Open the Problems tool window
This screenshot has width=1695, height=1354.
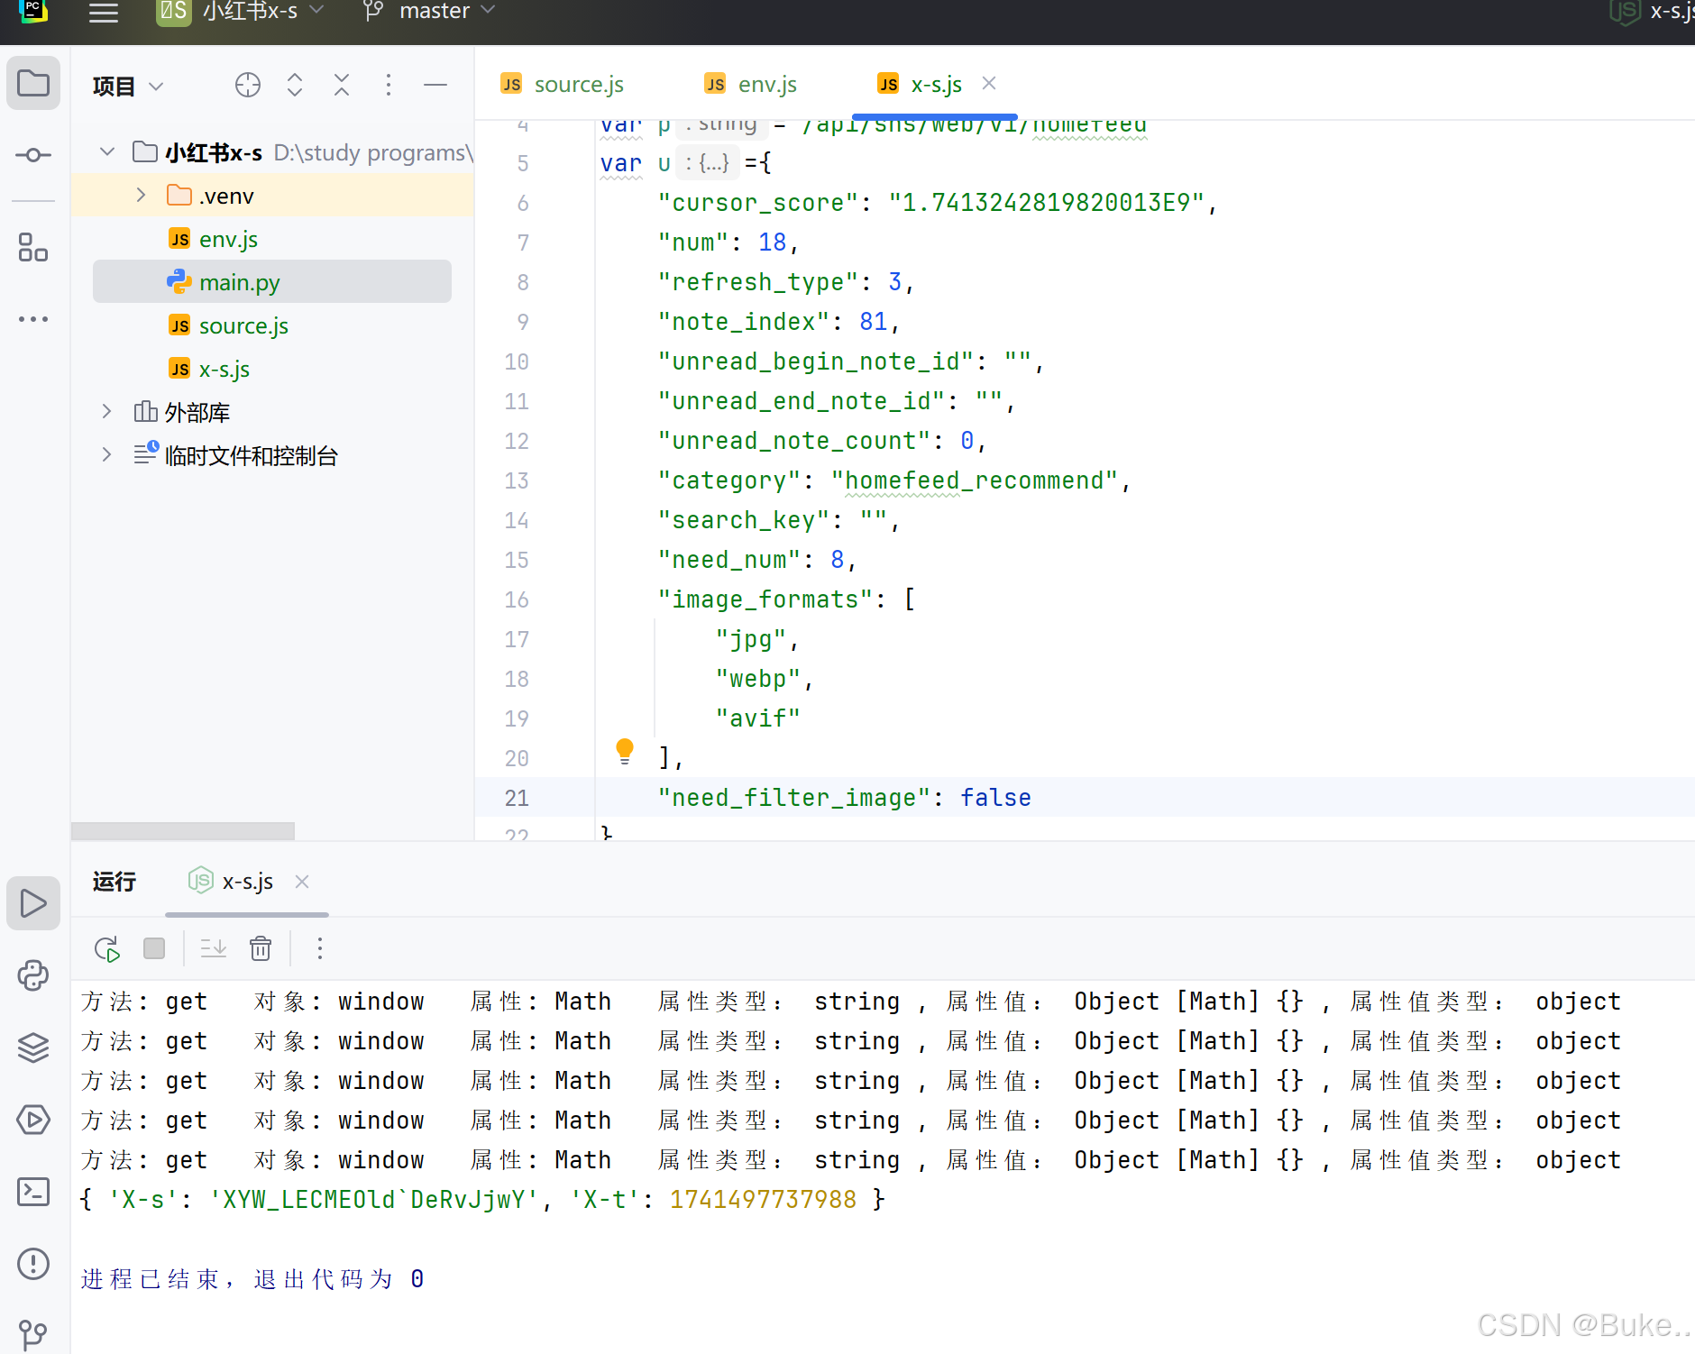(x=33, y=1263)
